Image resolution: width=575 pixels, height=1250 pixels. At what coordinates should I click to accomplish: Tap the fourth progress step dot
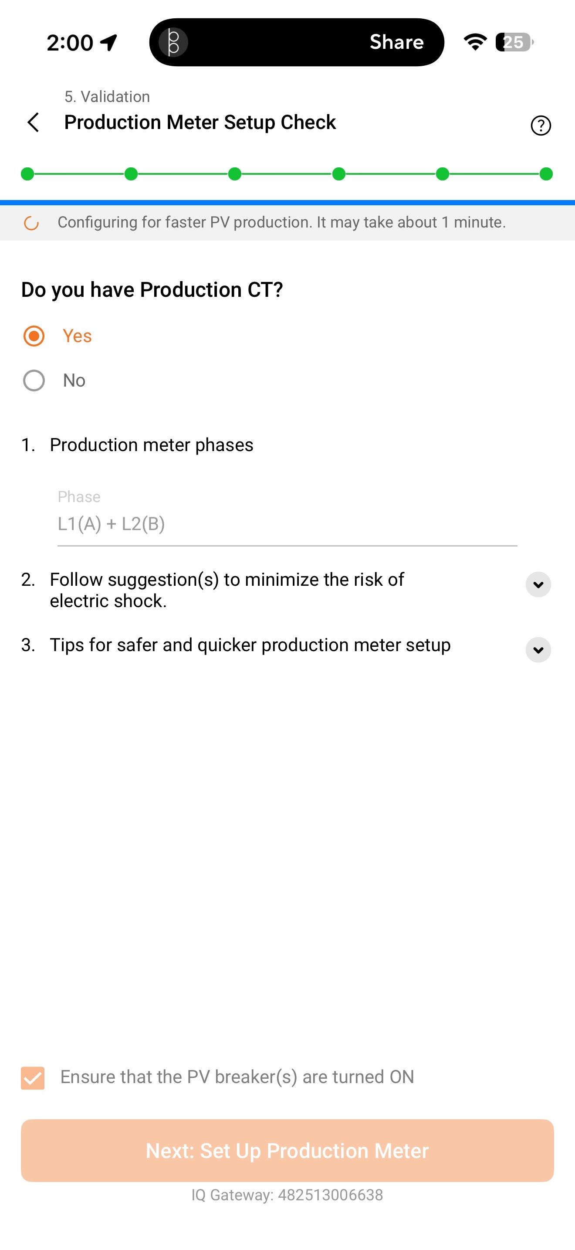point(339,174)
